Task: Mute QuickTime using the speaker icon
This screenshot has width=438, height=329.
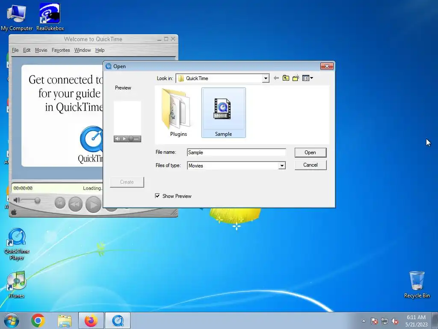Action: point(17,200)
